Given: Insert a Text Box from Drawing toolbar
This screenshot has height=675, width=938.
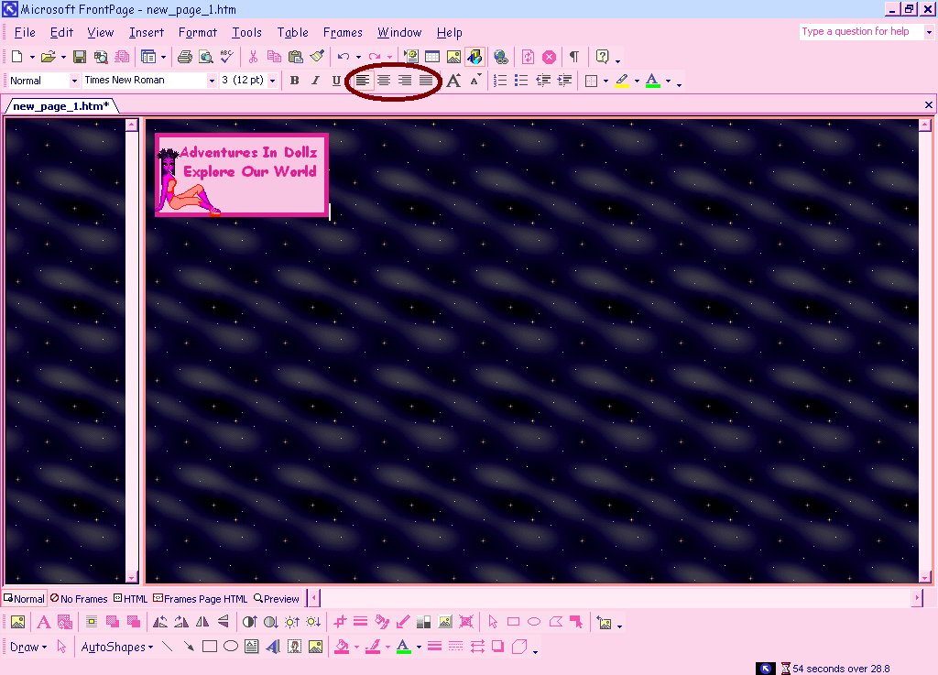Looking at the screenshot, I should coord(252,647).
